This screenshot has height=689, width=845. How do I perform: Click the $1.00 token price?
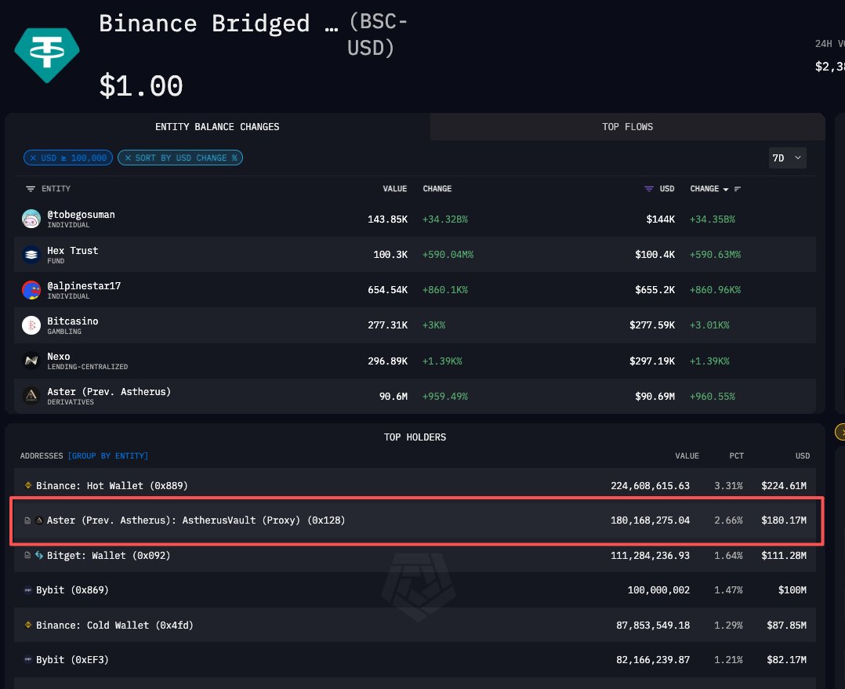click(140, 85)
